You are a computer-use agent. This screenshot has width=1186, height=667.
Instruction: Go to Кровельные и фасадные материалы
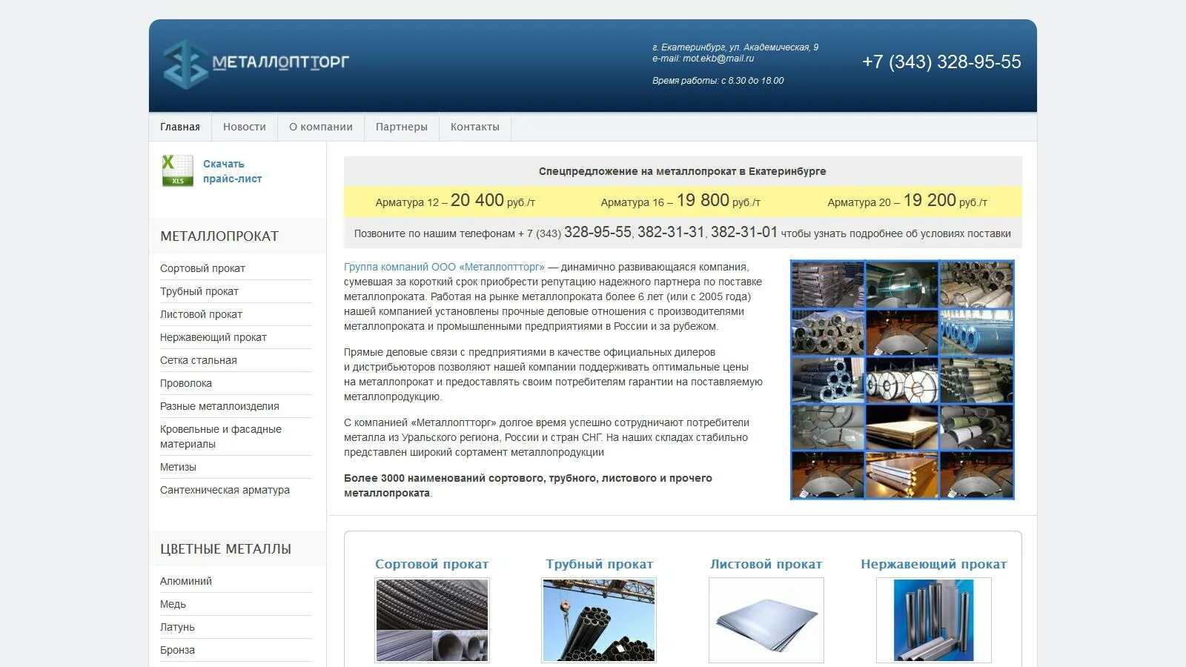click(221, 437)
